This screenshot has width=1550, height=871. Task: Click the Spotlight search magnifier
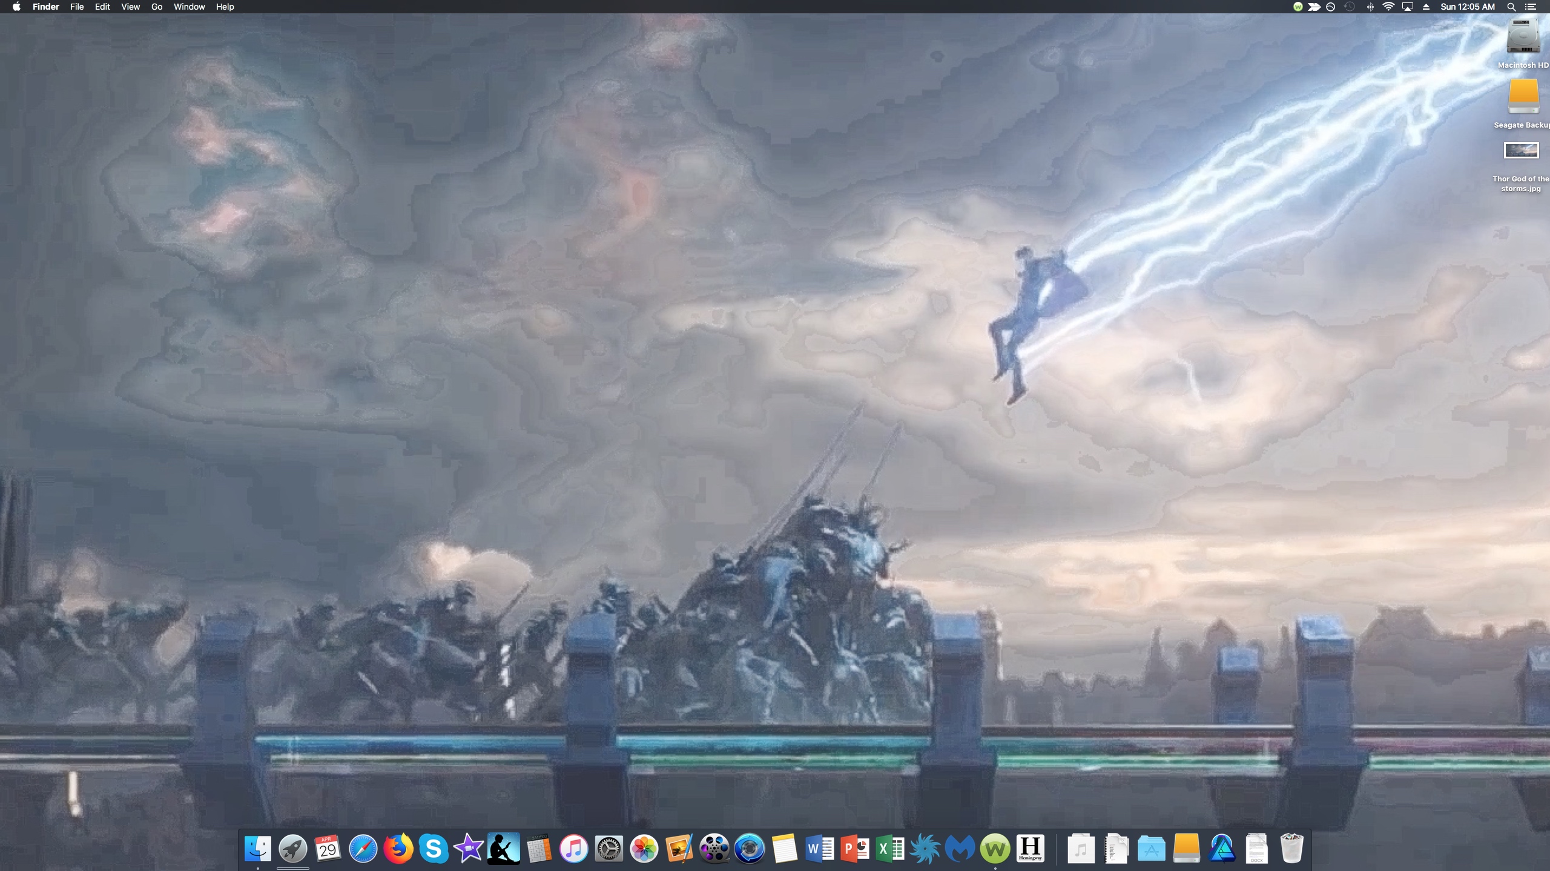pos(1511,7)
